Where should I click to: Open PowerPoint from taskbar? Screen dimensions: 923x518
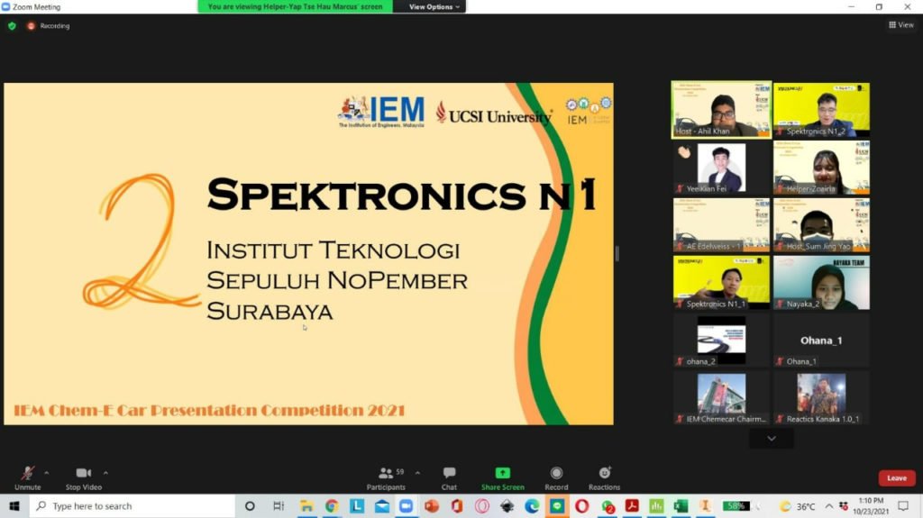click(432, 506)
